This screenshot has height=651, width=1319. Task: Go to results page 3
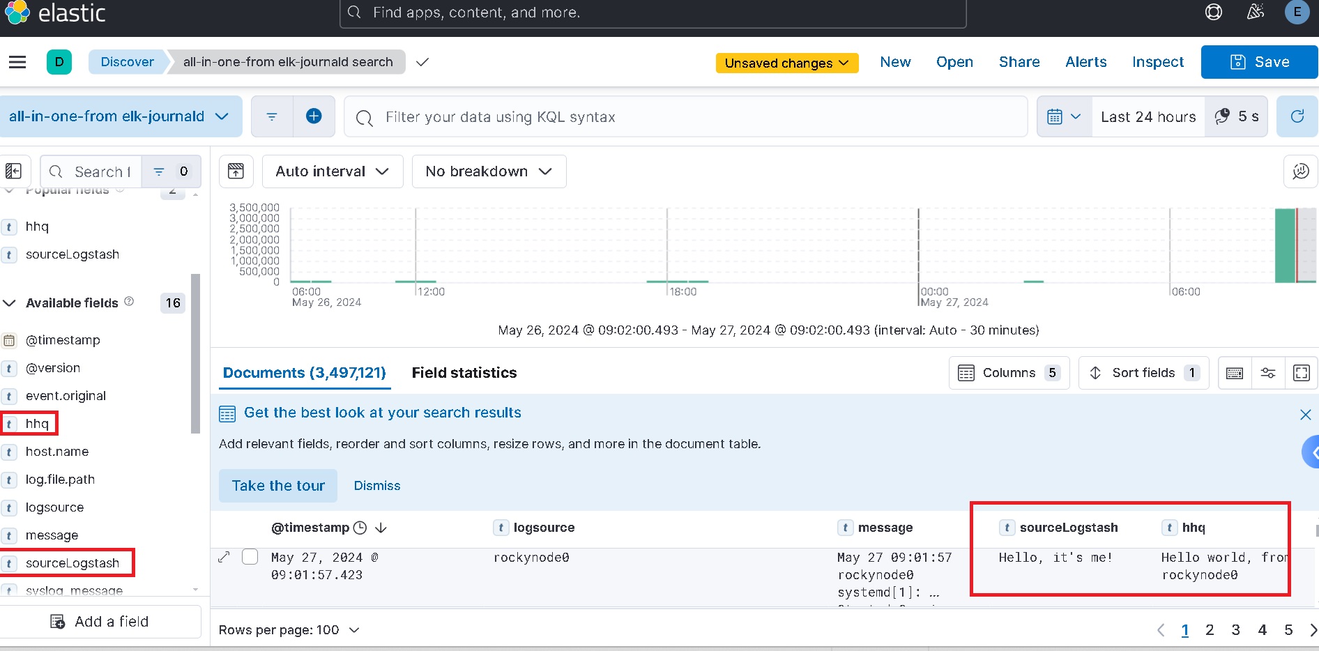[1235, 630]
